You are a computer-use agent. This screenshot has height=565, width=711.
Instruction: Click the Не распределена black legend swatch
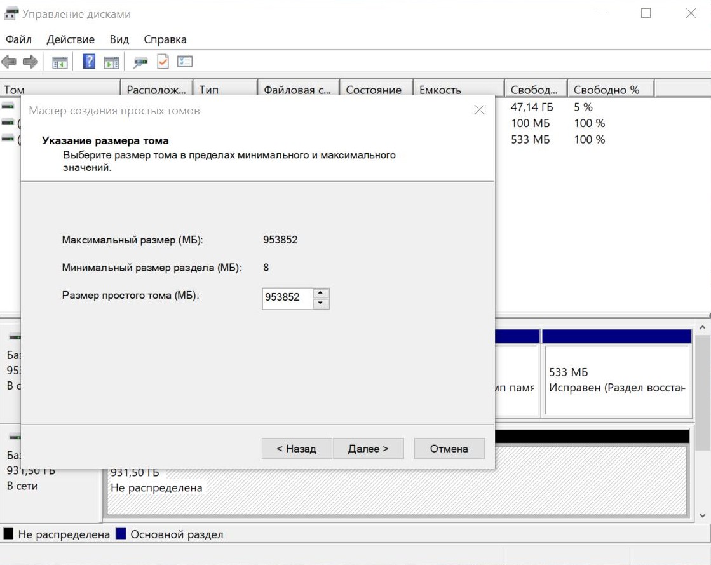point(8,533)
